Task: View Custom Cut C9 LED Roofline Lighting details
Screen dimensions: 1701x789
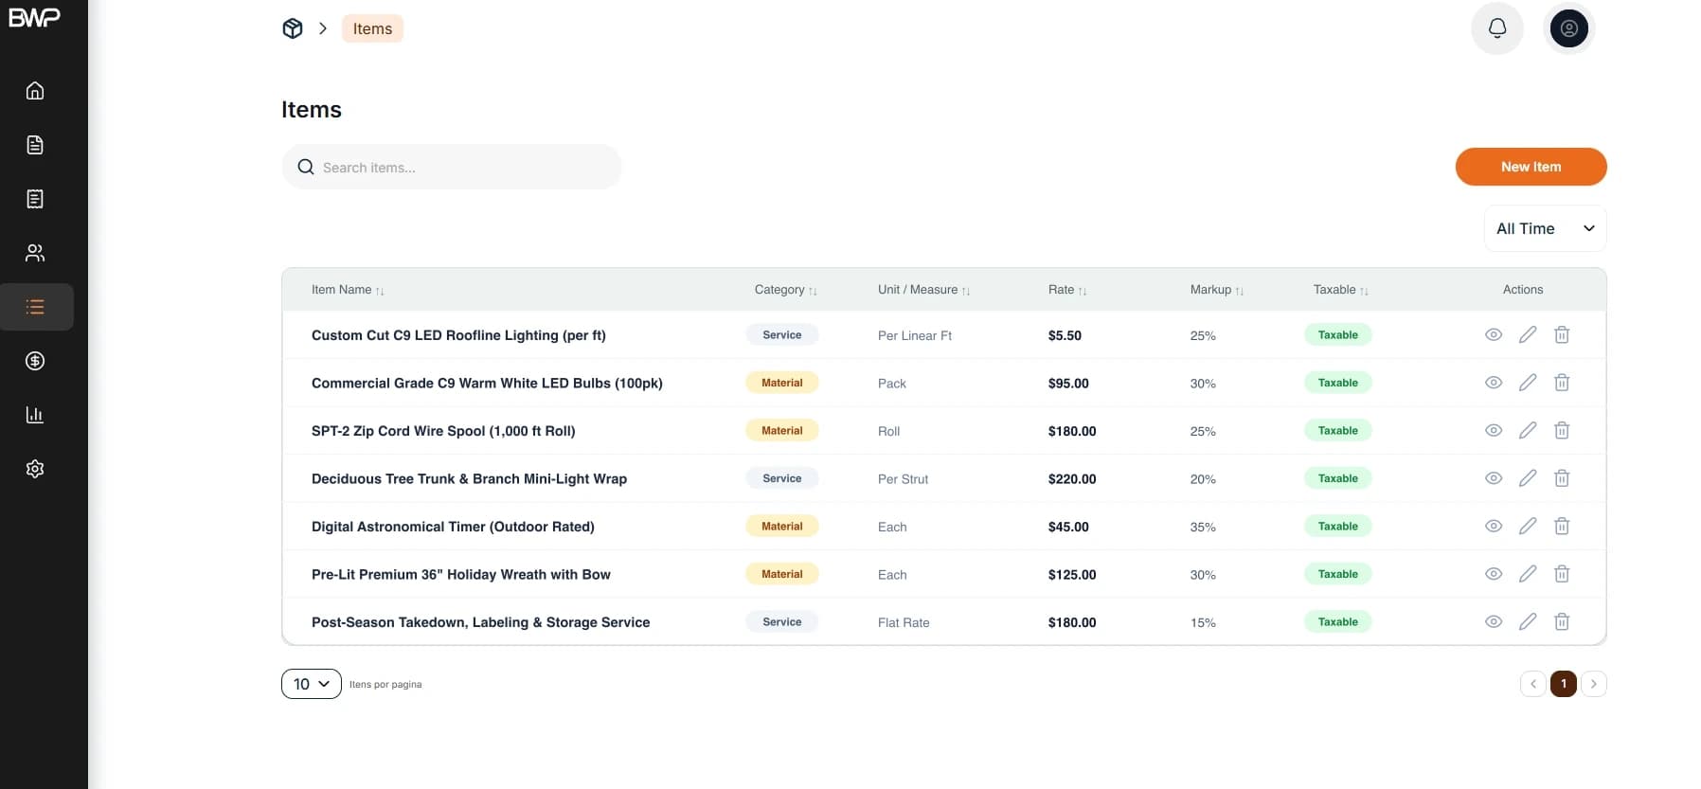Action: pyautogui.click(x=1494, y=334)
